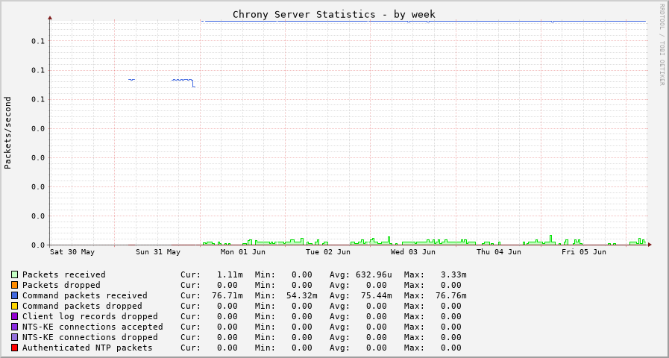Click the Packets received current value 1.11m
This screenshot has width=669, height=358.
(x=230, y=274)
